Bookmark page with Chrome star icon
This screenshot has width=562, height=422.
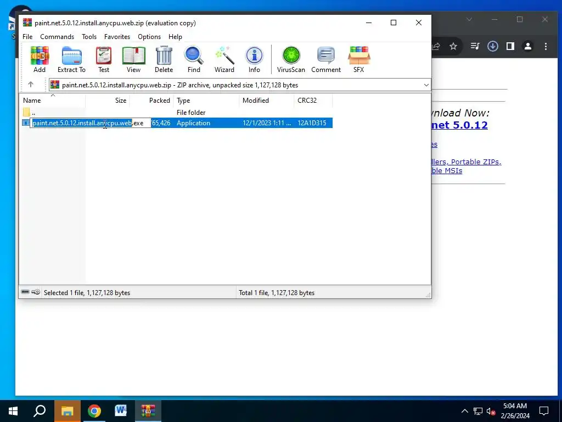(x=453, y=46)
